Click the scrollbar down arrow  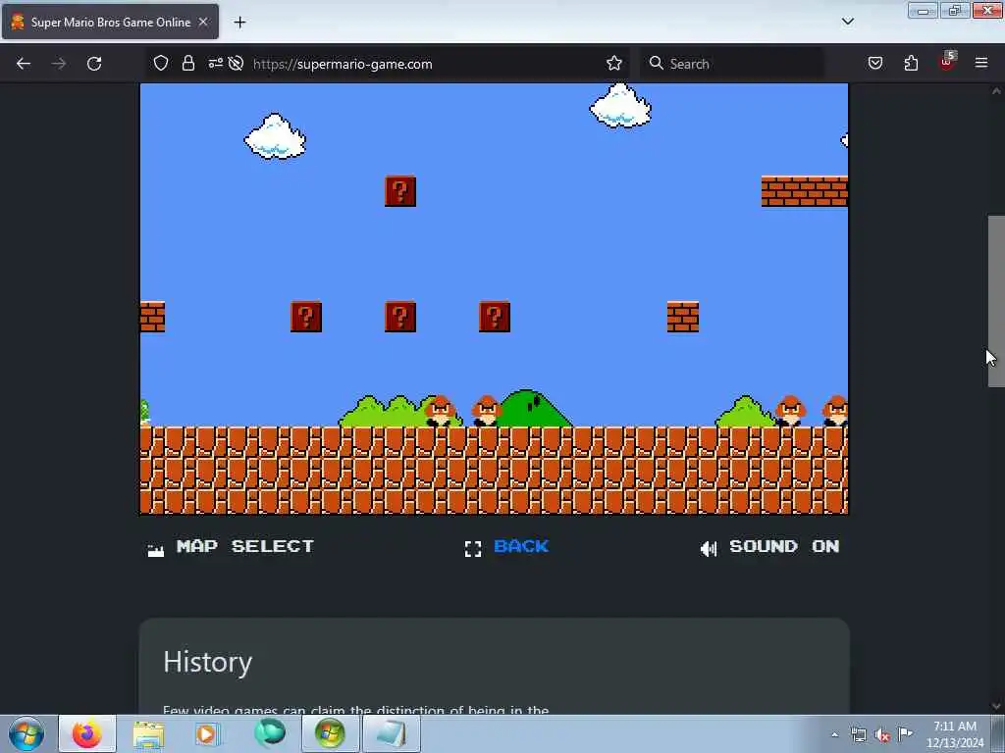996,706
